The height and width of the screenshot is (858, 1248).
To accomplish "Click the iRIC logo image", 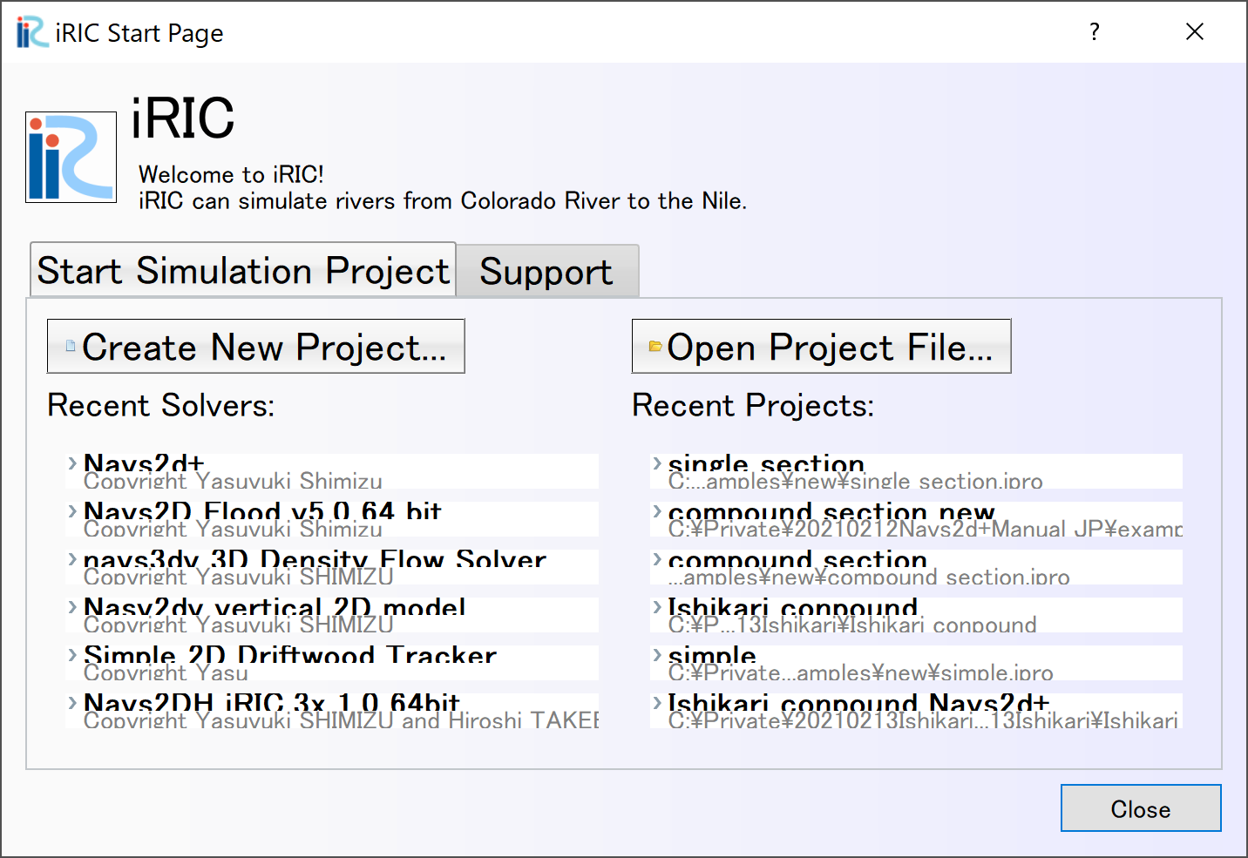I will tap(71, 157).
